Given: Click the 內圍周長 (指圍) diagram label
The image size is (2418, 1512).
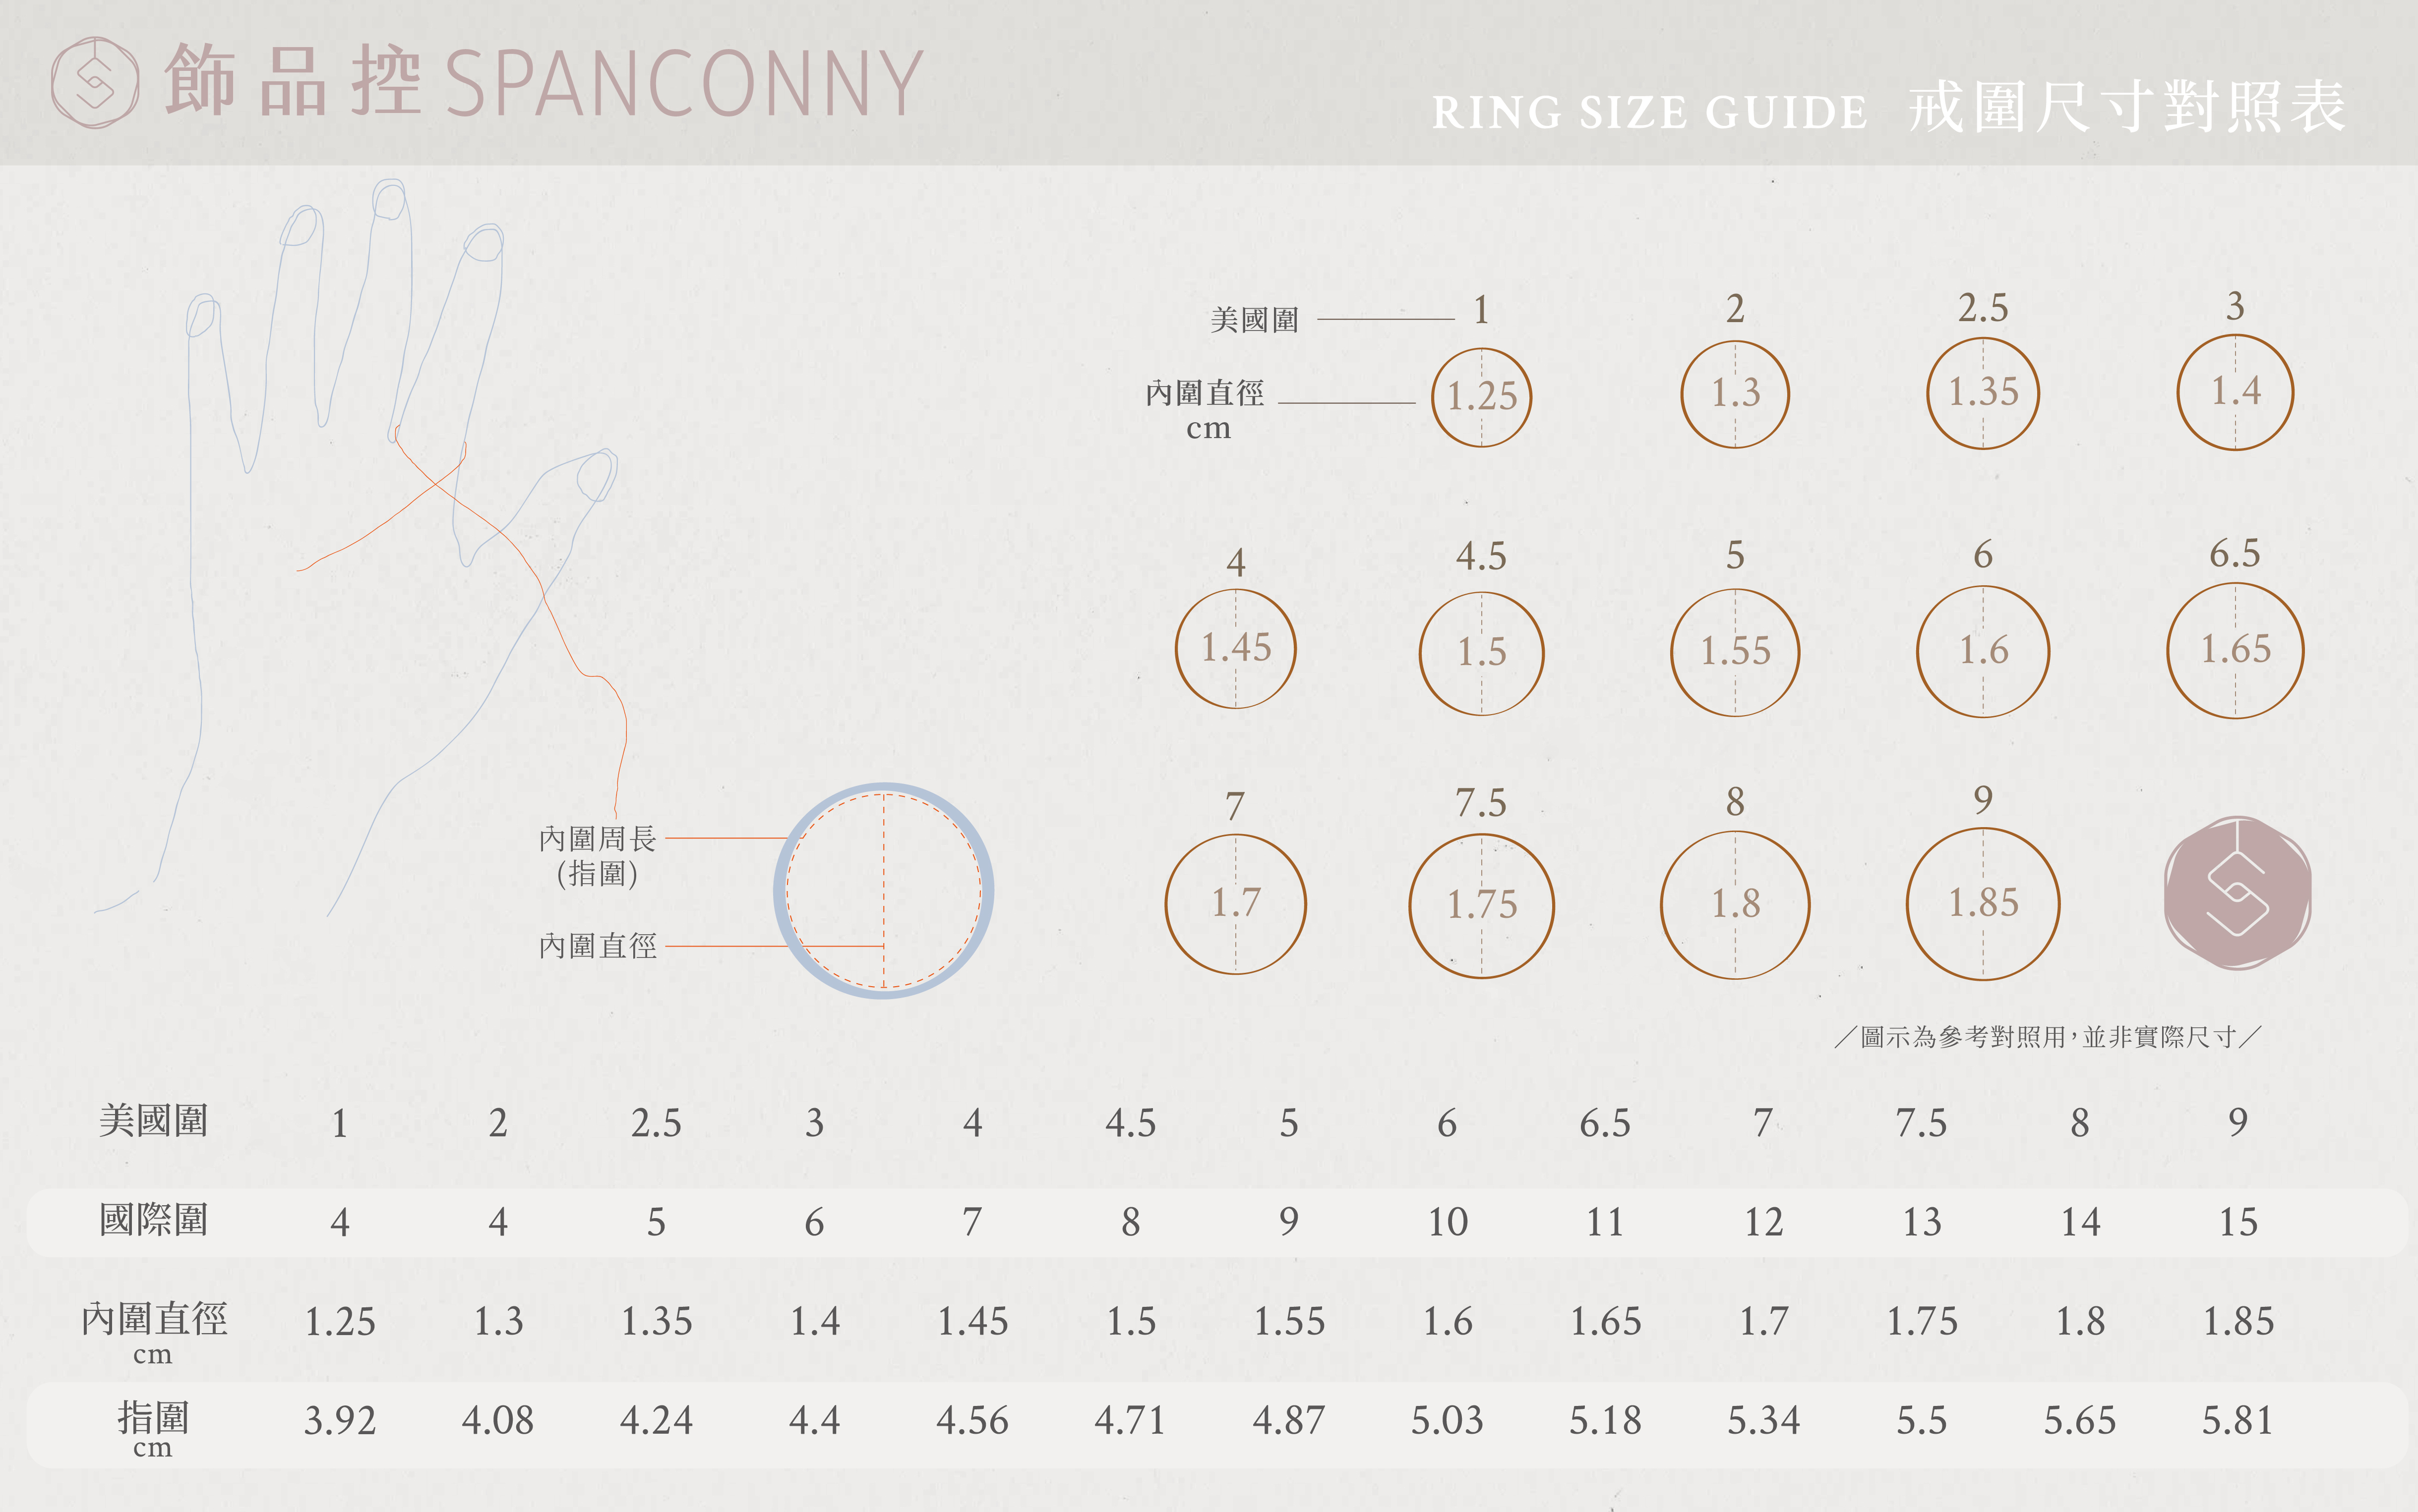Looking at the screenshot, I should tap(597, 856).
